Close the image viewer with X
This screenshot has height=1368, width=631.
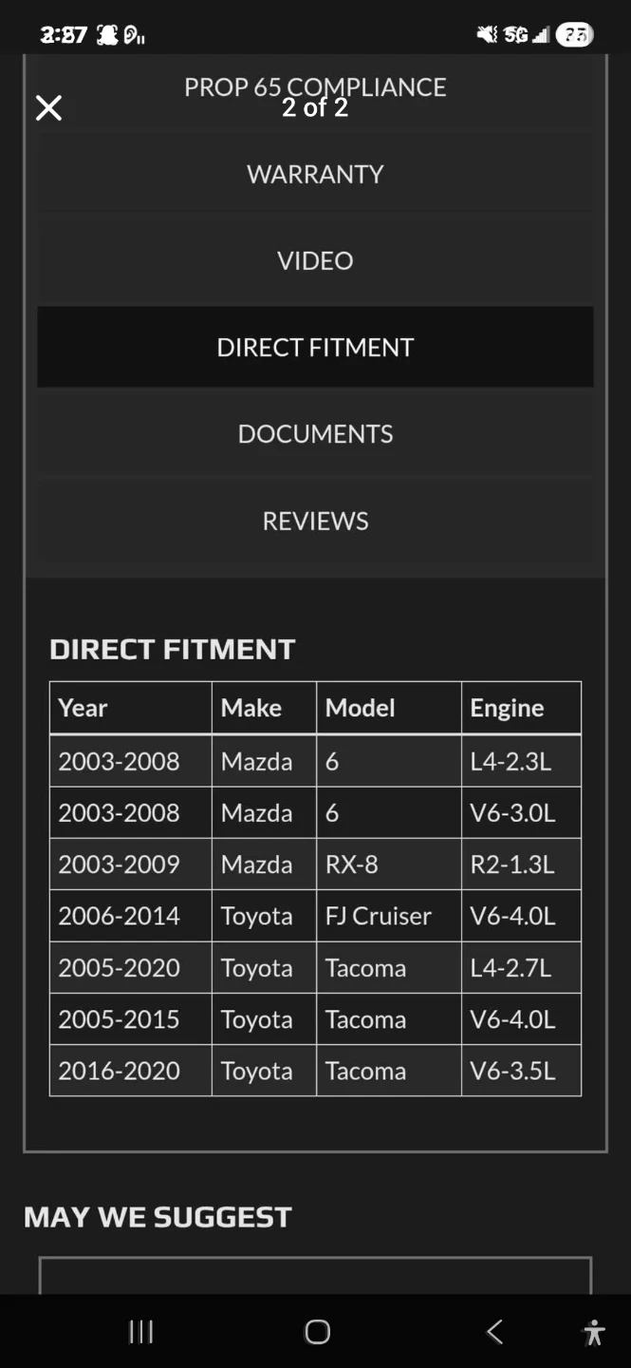click(x=48, y=108)
